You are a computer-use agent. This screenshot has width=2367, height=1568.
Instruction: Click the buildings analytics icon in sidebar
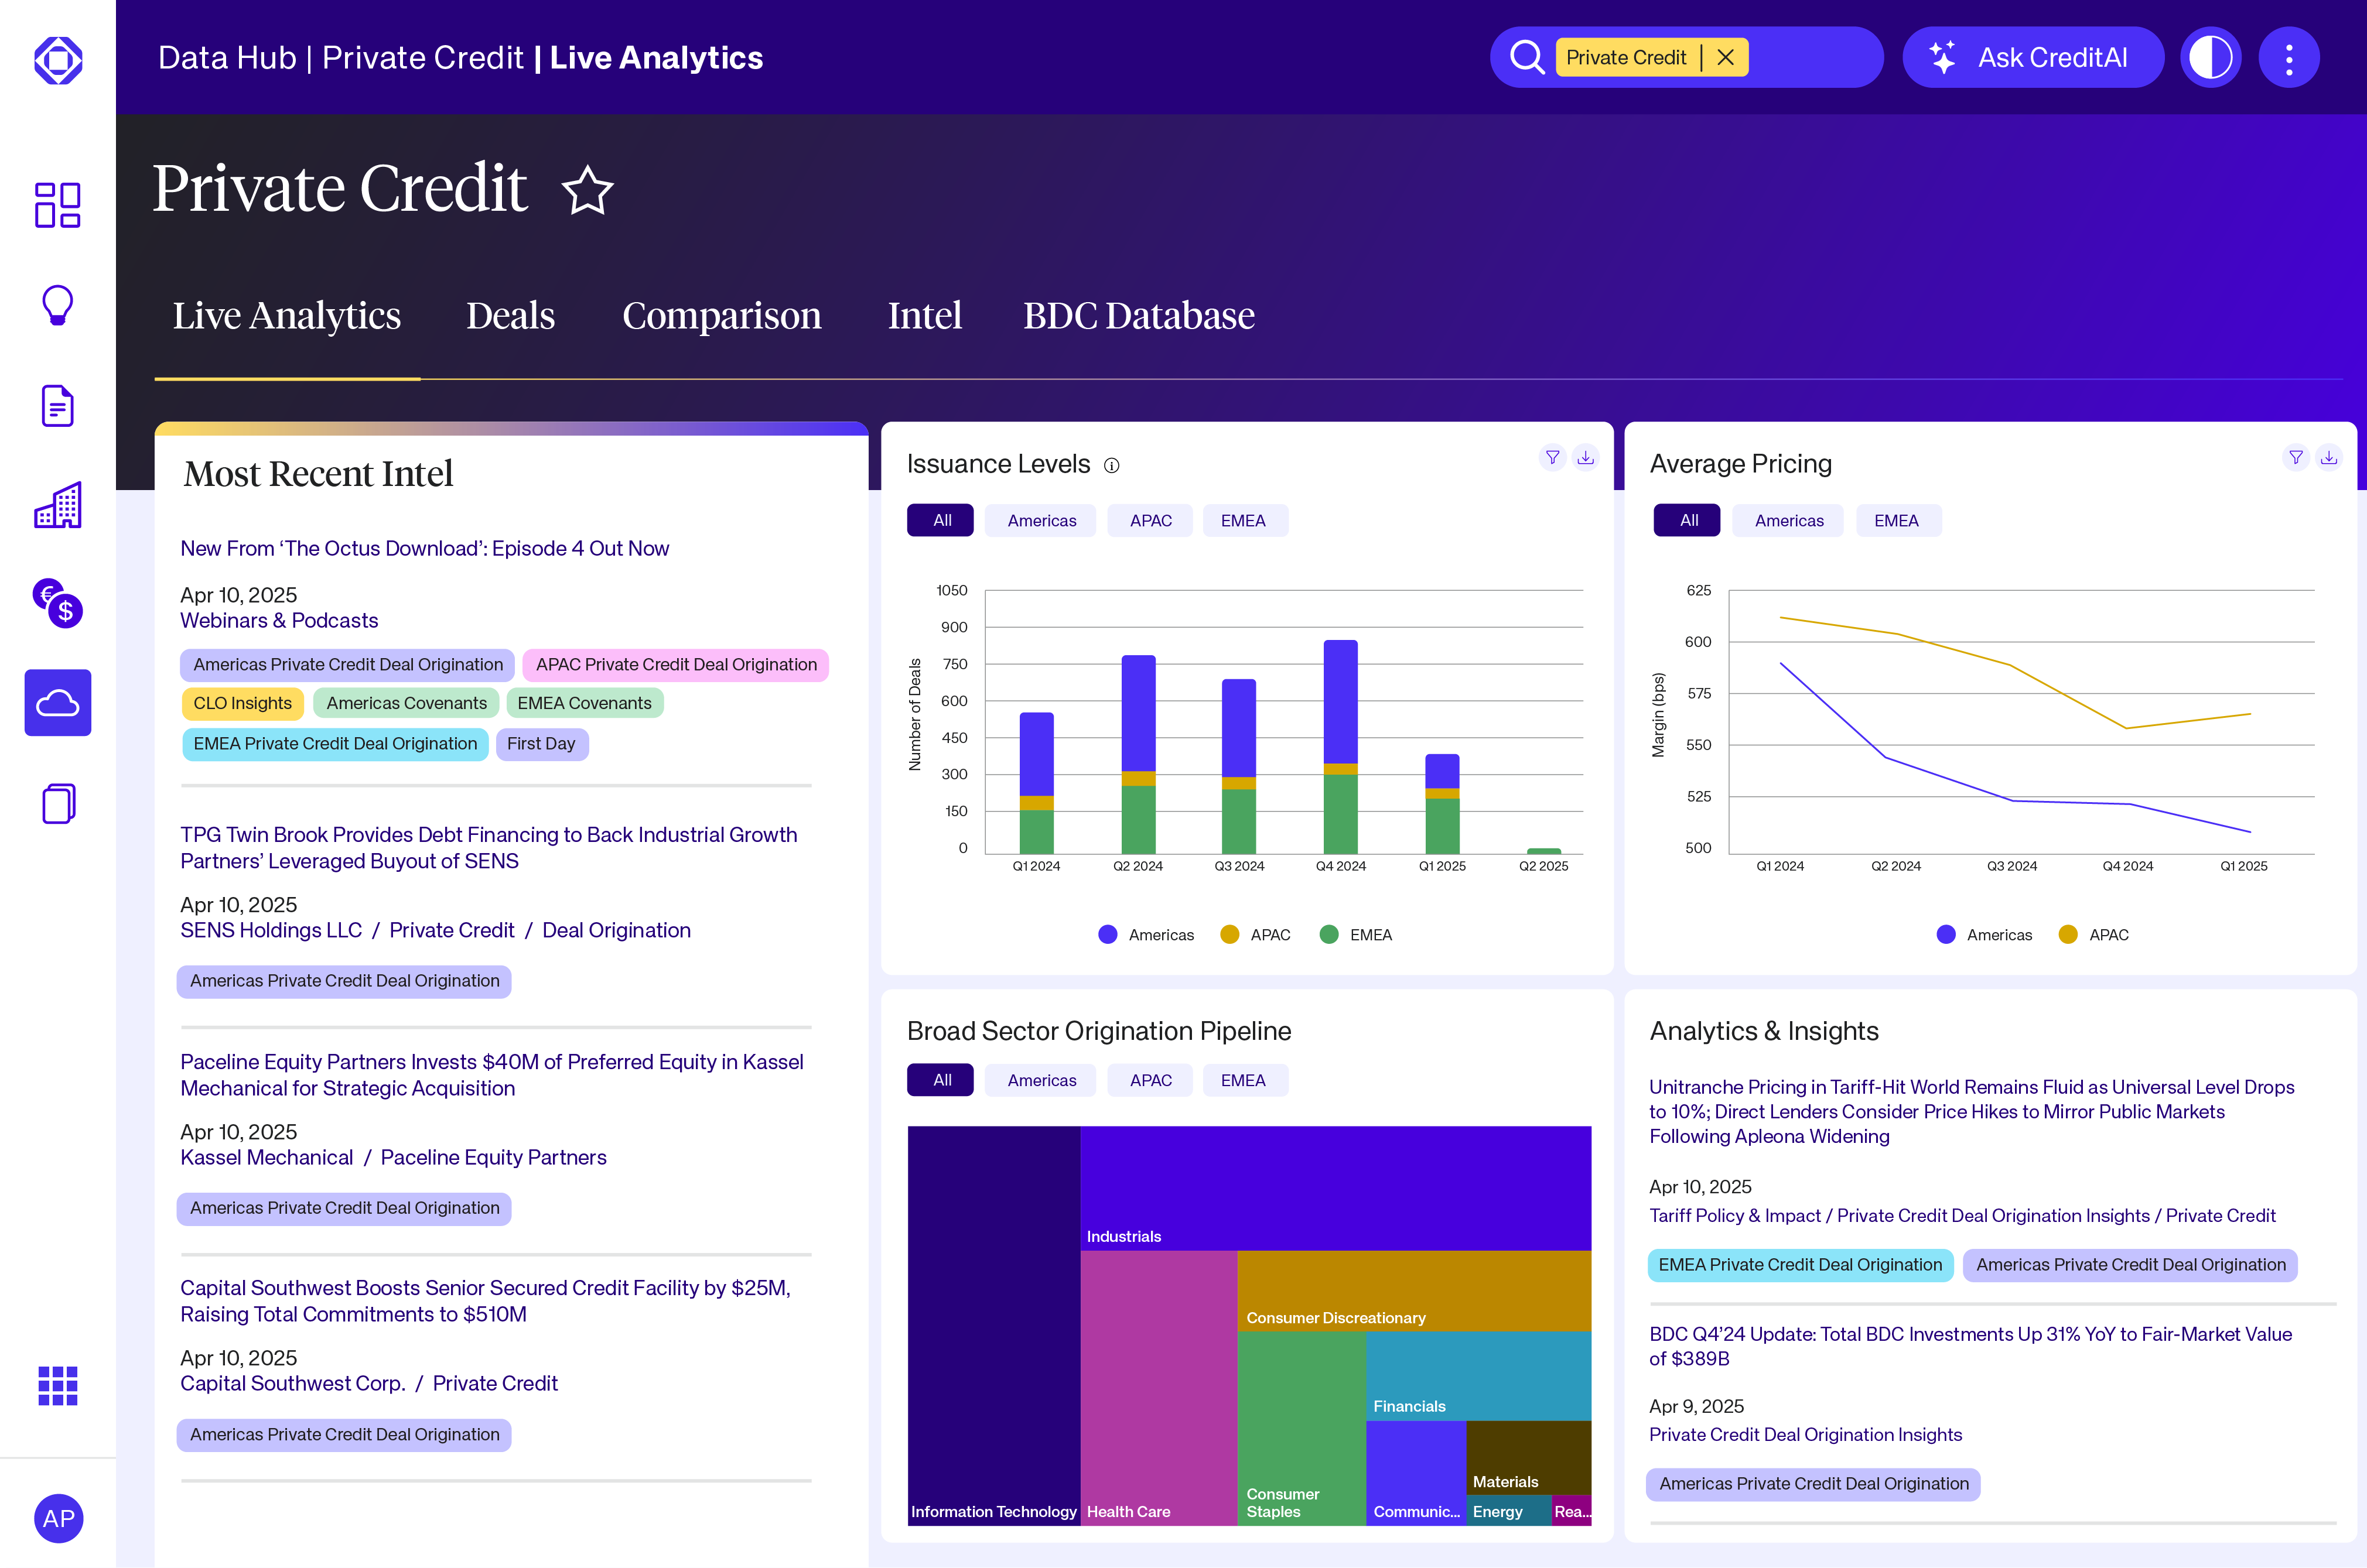(57, 505)
